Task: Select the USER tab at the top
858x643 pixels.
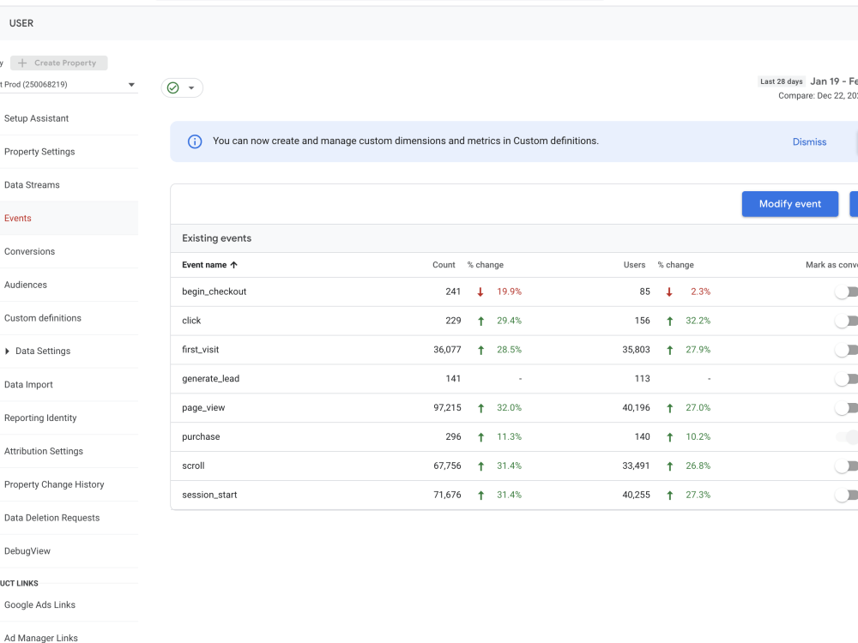Action: [21, 23]
